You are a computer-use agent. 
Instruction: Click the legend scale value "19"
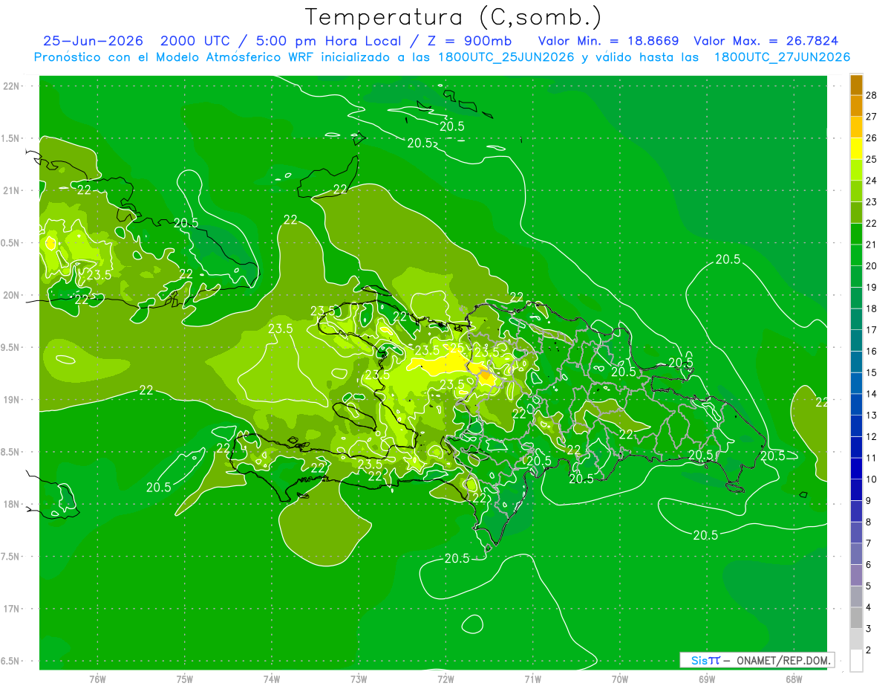(872, 287)
